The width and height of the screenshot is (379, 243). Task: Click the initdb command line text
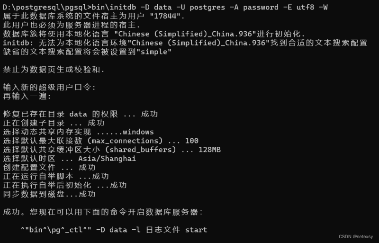point(165,7)
